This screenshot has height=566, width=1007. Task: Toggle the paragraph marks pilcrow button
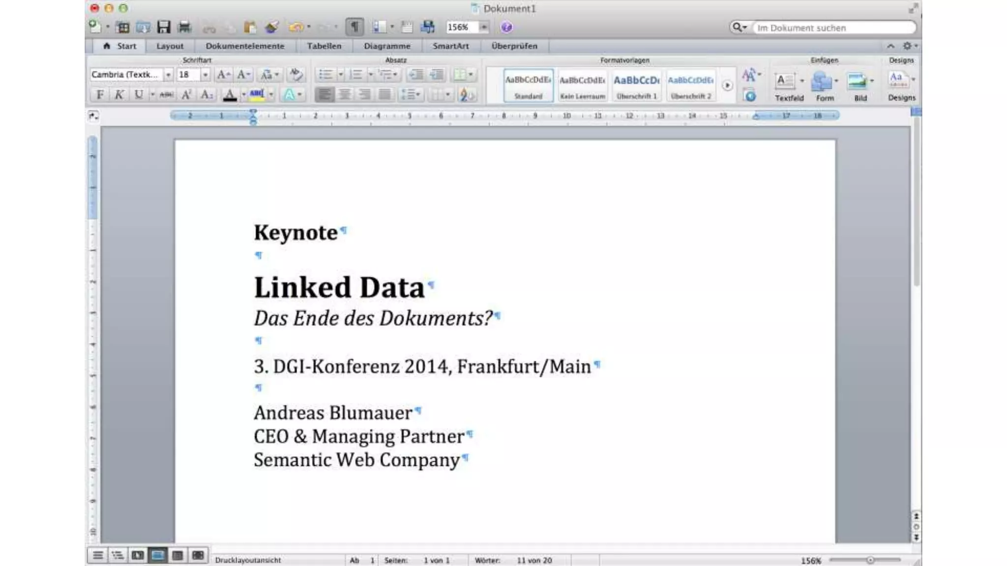[x=355, y=27]
